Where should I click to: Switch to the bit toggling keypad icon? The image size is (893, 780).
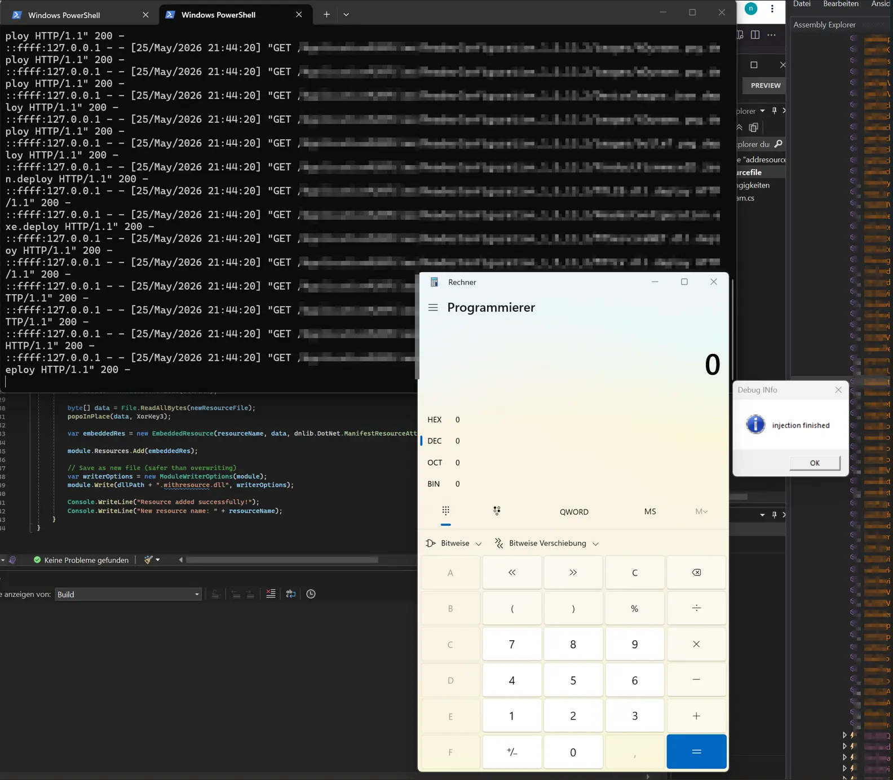coord(497,511)
